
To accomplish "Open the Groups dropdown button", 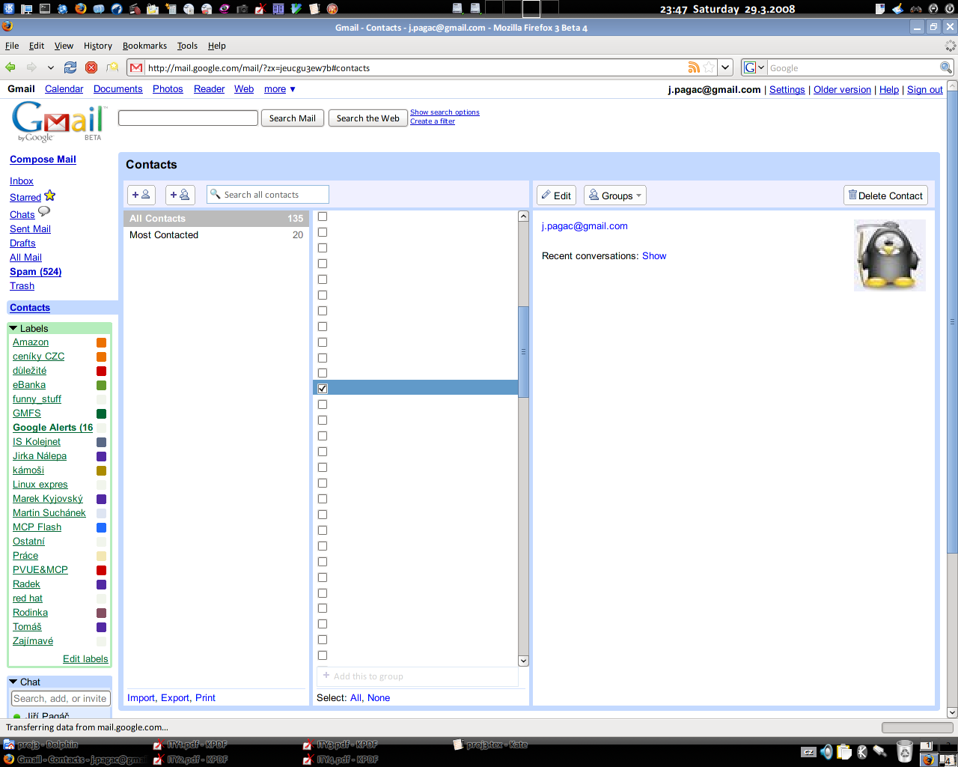I will [x=615, y=195].
